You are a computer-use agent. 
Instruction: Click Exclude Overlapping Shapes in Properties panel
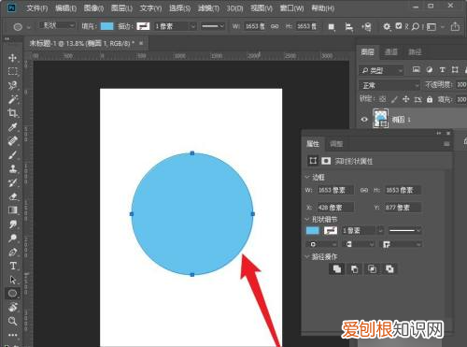click(389, 268)
